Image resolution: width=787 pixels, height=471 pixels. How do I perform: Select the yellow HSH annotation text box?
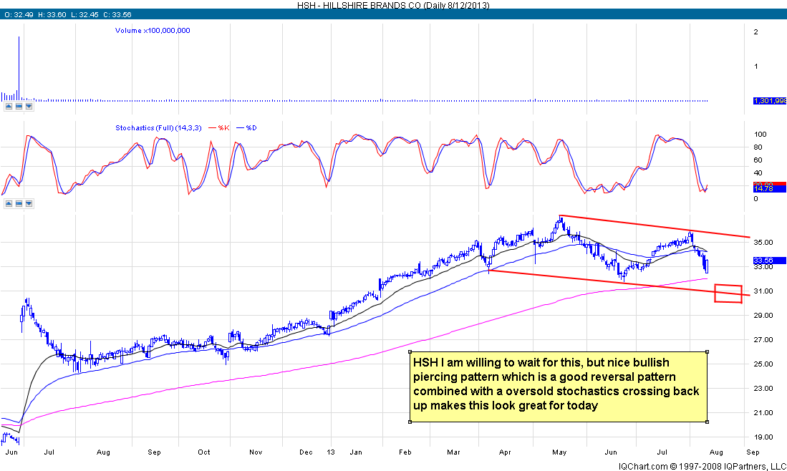click(x=558, y=387)
